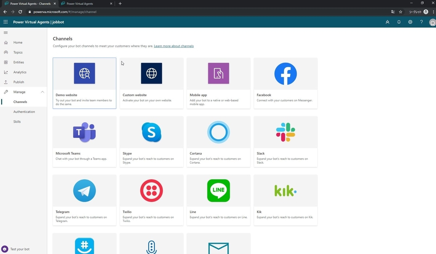The height and width of the screenshot is (254, 436).
Task: Select the green Line logo icon
Action: [218, 190]
